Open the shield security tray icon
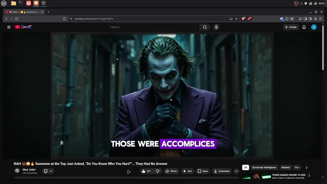The image size is (327, 184). click(x=306, y=3)
